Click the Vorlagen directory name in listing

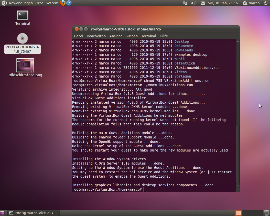tap(182, 76)
